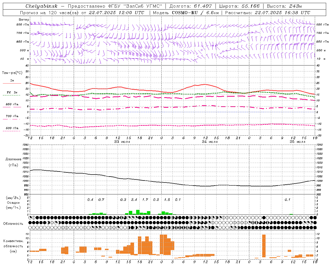Click the Модель COSMO-RU / 6.6км label
This screenshot has height=264, width=330.
186,13
